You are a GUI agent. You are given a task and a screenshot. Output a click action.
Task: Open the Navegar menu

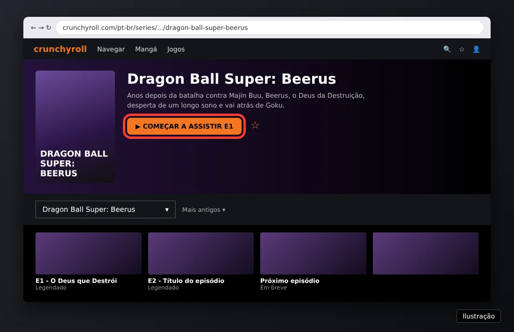tap(111, 49)
